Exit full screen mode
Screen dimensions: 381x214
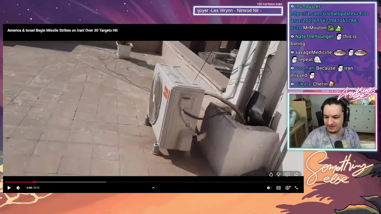(296, 188)
